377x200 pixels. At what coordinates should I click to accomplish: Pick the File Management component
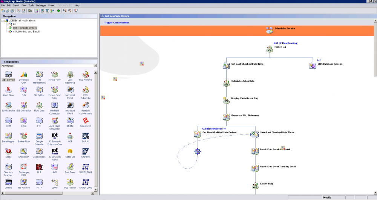tap(39, 78)
